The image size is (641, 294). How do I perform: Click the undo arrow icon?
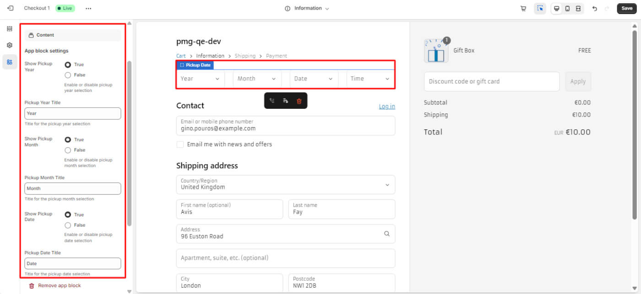(x=594, y=8)
